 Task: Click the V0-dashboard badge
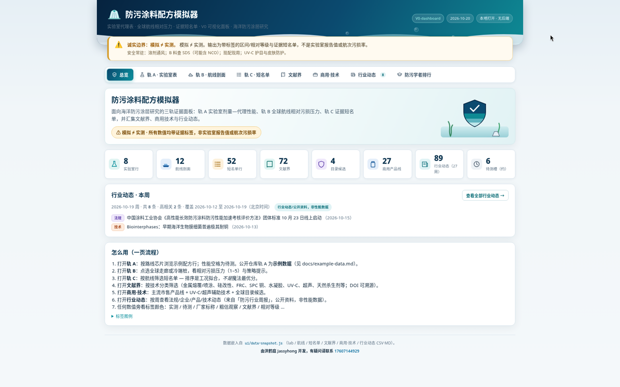pos(428,18)
